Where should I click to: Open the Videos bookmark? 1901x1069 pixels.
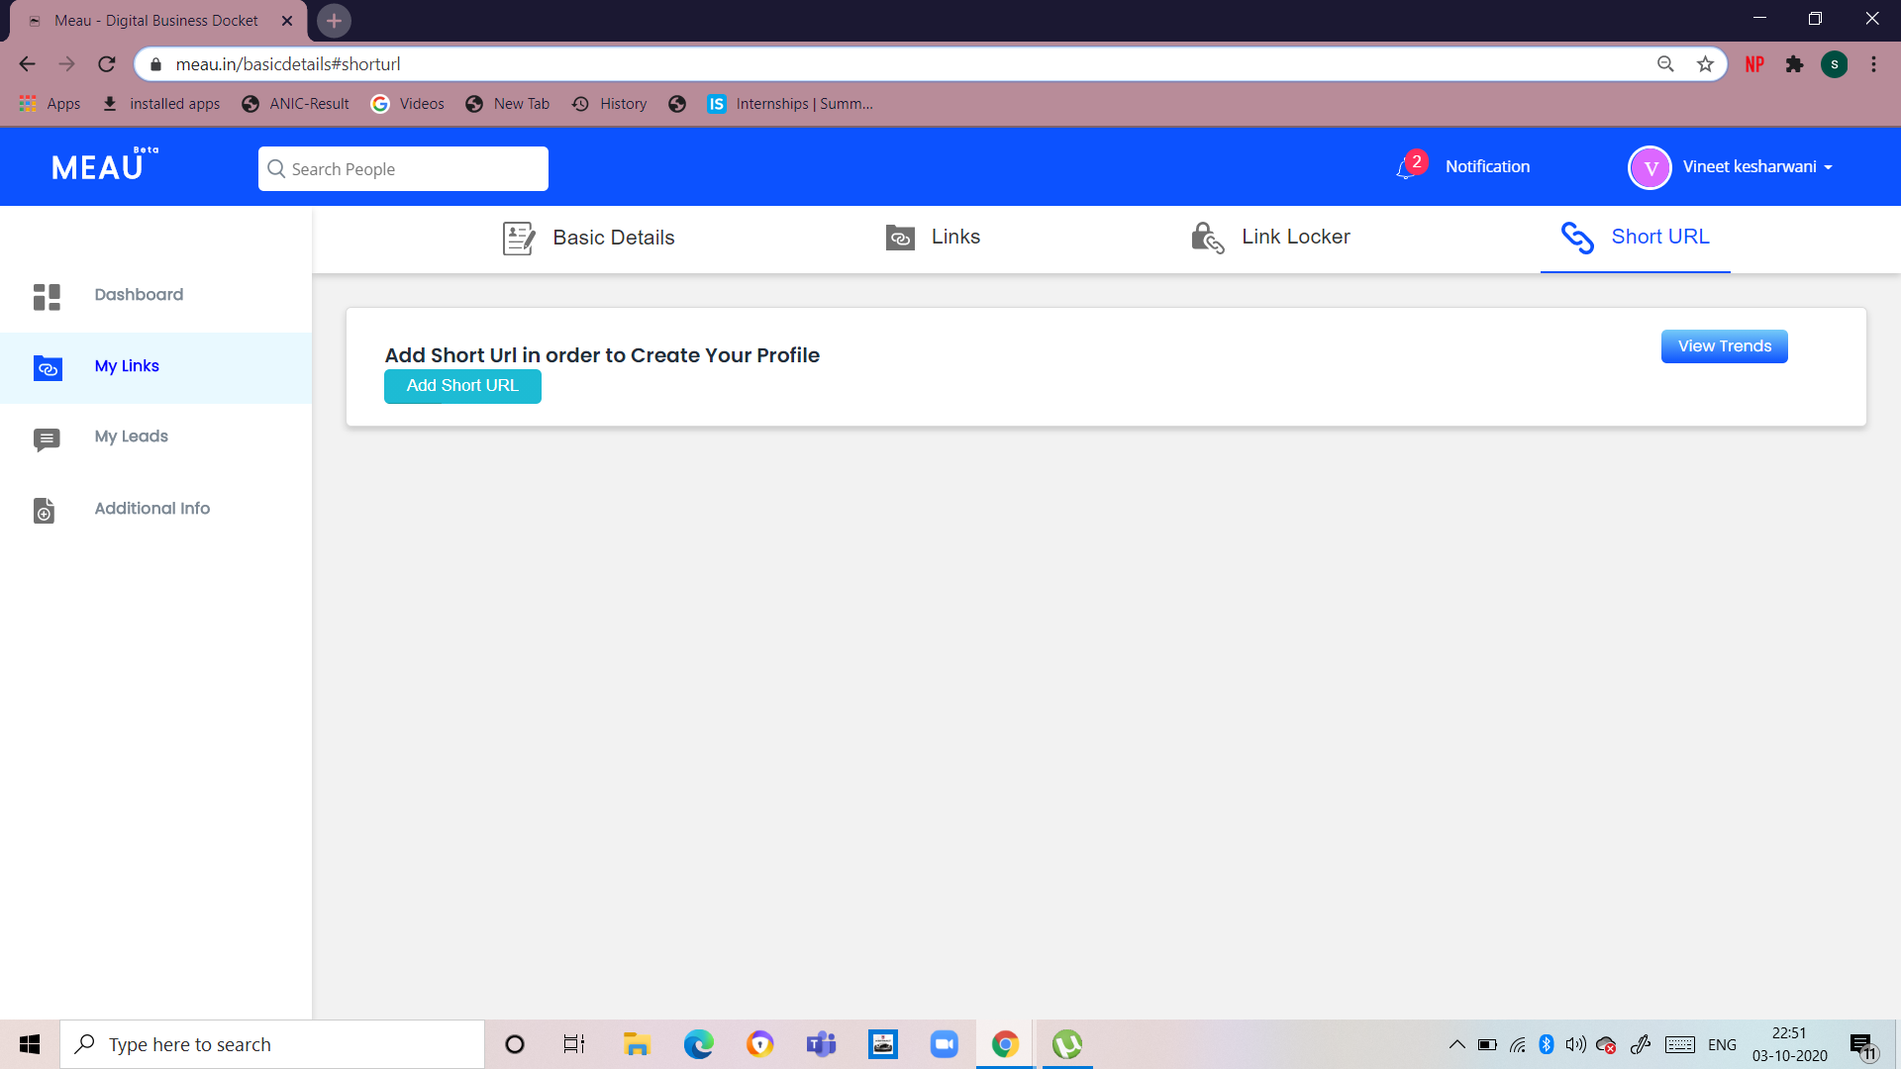(408, 104)
